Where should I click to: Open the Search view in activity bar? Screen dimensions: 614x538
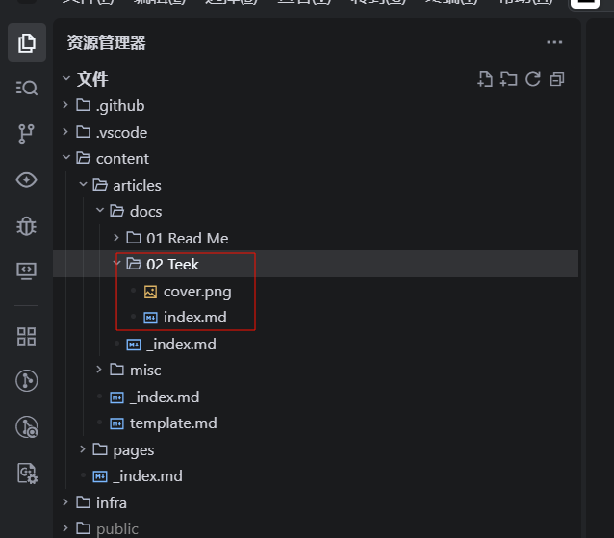[x=27, y=88]
